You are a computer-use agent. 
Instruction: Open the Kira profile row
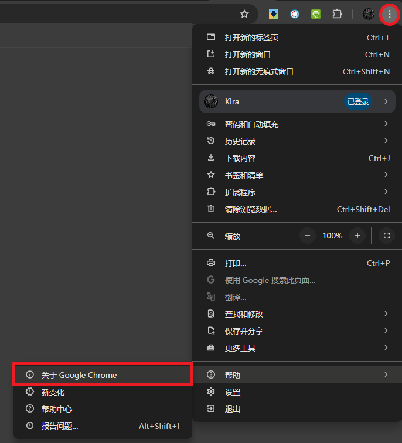click(298, 101)
